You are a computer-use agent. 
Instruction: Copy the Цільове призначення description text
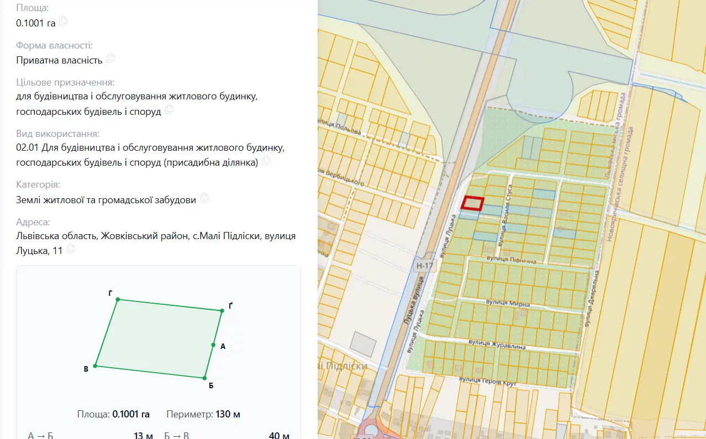point(169,110)
